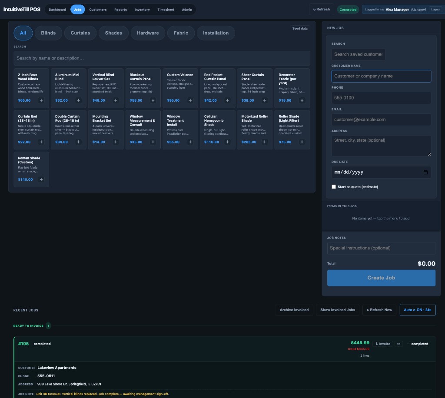This screenshot has height=398, width=445.
Task: Click the Job Notes special instructions field
Action: 381,248
